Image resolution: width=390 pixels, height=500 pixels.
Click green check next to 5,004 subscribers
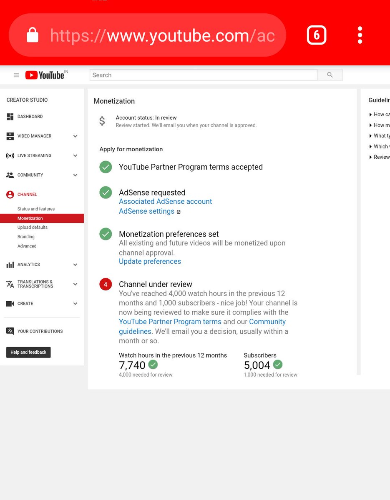[x=278, y=365]
